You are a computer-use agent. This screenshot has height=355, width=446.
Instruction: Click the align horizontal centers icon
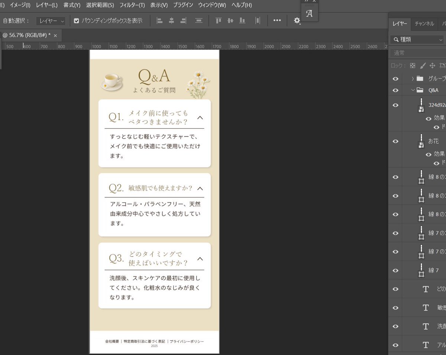pos(171,21)
